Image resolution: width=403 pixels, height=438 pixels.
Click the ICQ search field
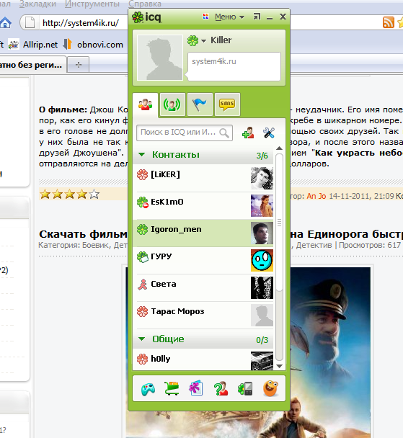tap(185, 133)
